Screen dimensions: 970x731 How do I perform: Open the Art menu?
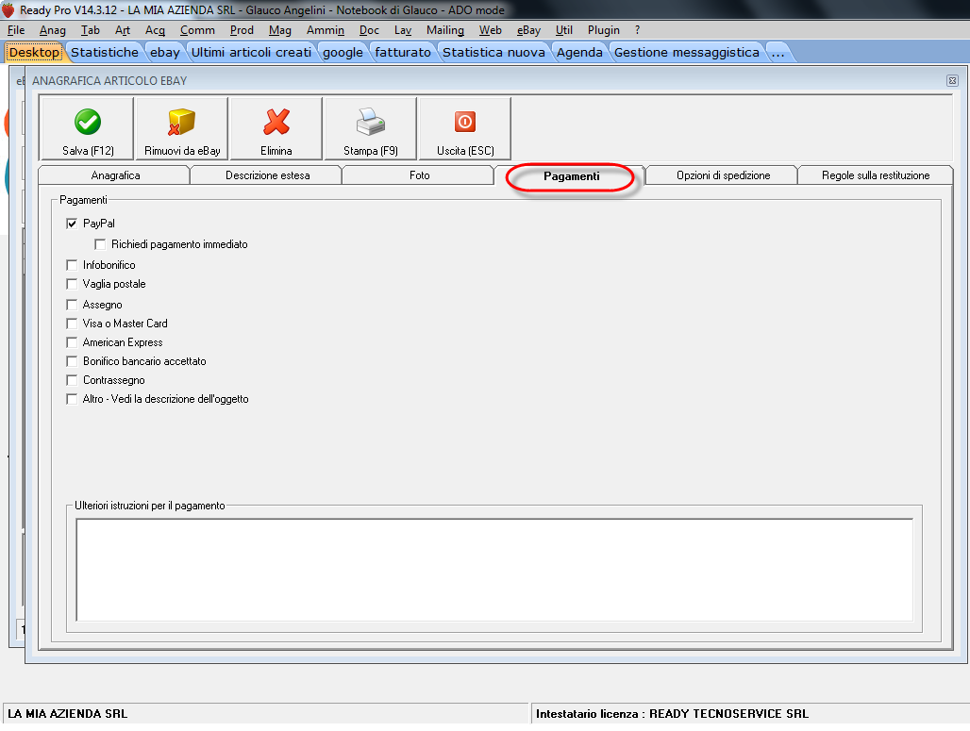(x=123, y=30)
